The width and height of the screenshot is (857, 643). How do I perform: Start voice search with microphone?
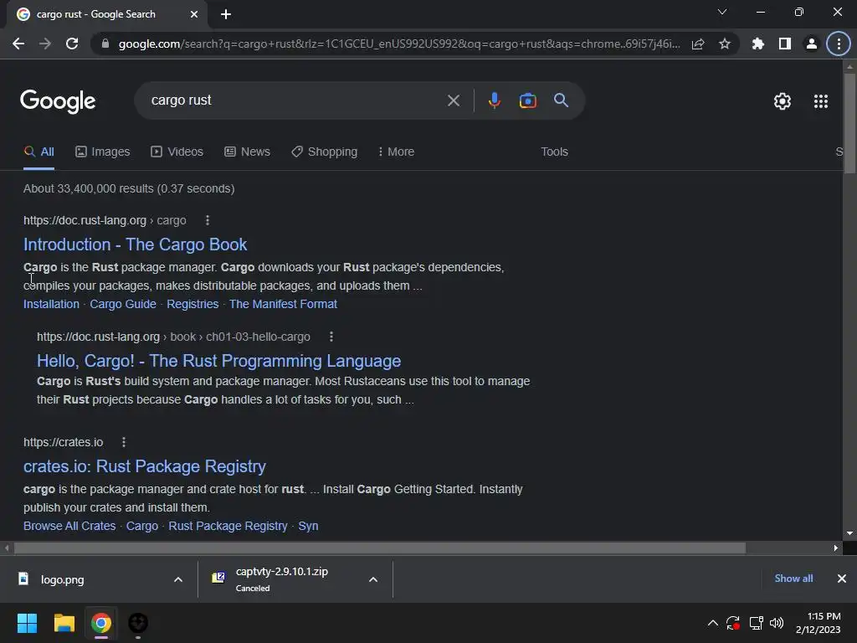(x=495, y=100)
